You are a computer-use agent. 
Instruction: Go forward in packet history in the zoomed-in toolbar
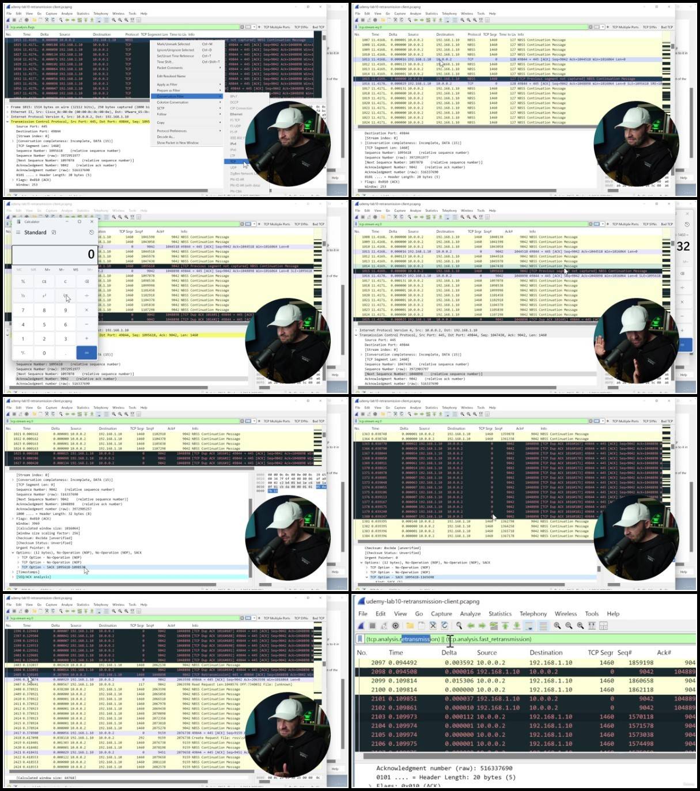[482, 626]
